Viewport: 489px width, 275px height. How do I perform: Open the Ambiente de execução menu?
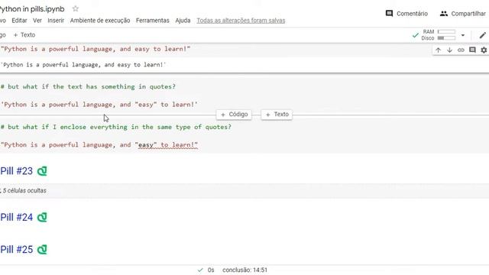[x=100, y=21]
